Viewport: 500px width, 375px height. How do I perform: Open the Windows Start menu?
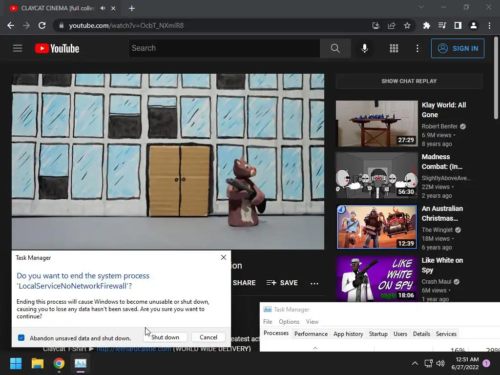16,363
